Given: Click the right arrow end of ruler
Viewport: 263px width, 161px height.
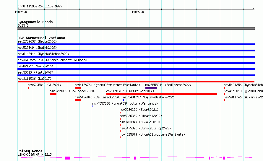Looking at the screenshot, I should (254, 9).
